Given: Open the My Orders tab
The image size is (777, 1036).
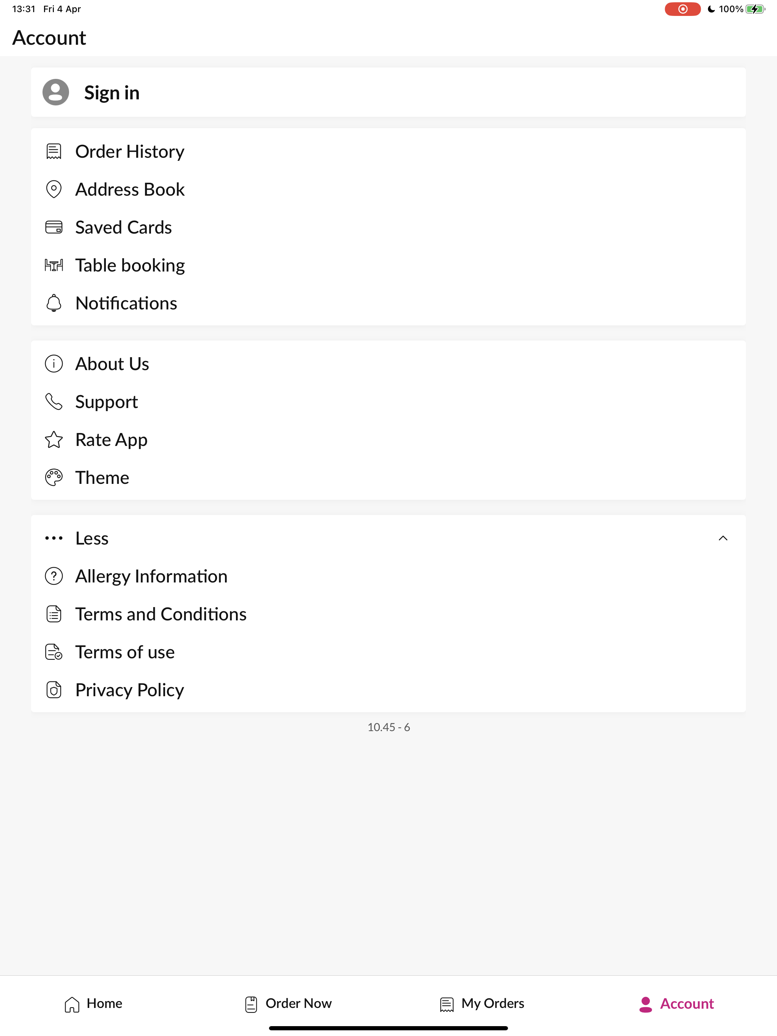Looking at the screenshot, I should click(x=482, y=1004).
